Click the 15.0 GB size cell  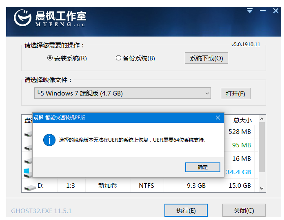tap(240, 186)
